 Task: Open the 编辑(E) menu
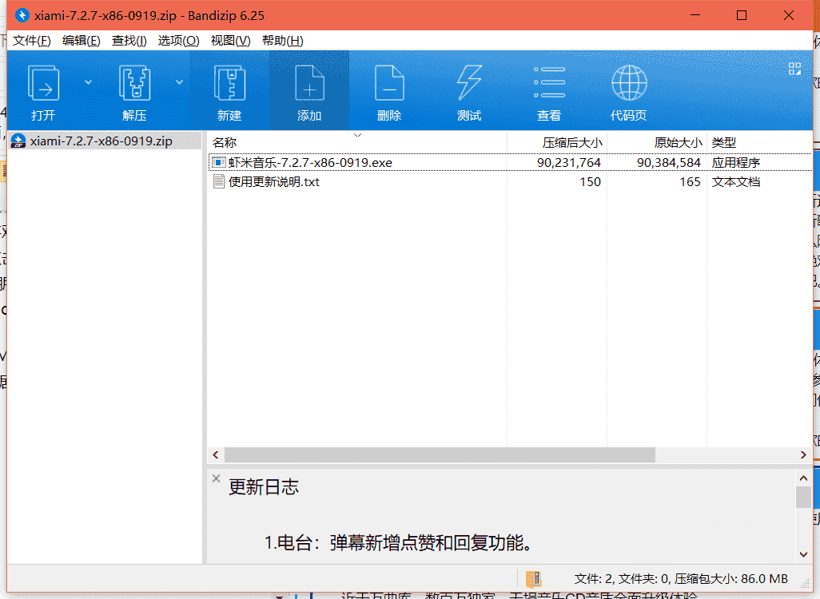81,41
